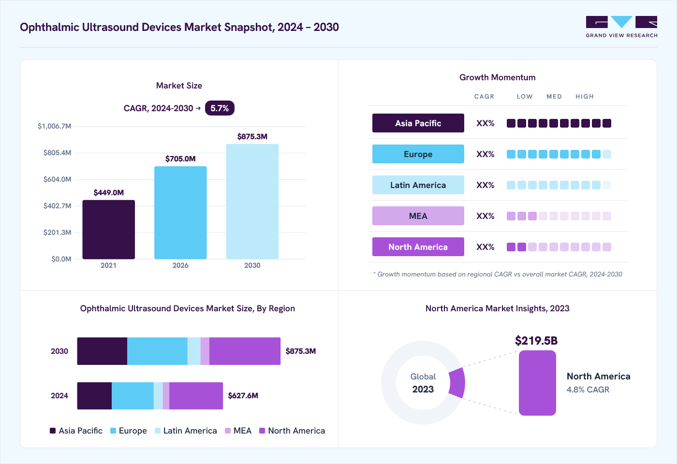Click the Europe label in Growth Momentum
The width and height of the screenshot is (677, 464).
point(418,154)
